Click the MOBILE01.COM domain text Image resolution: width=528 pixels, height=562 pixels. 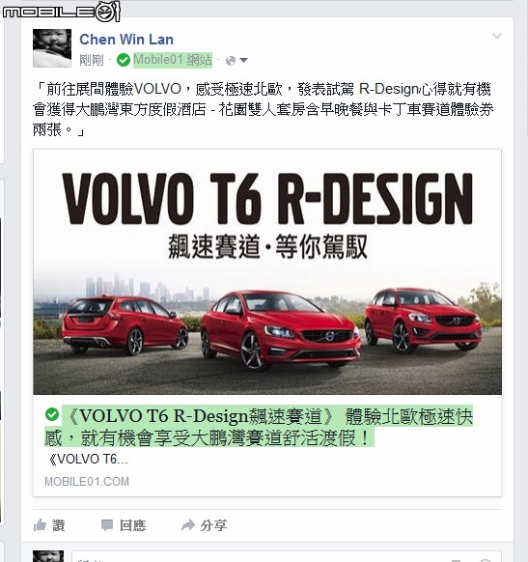87,481
